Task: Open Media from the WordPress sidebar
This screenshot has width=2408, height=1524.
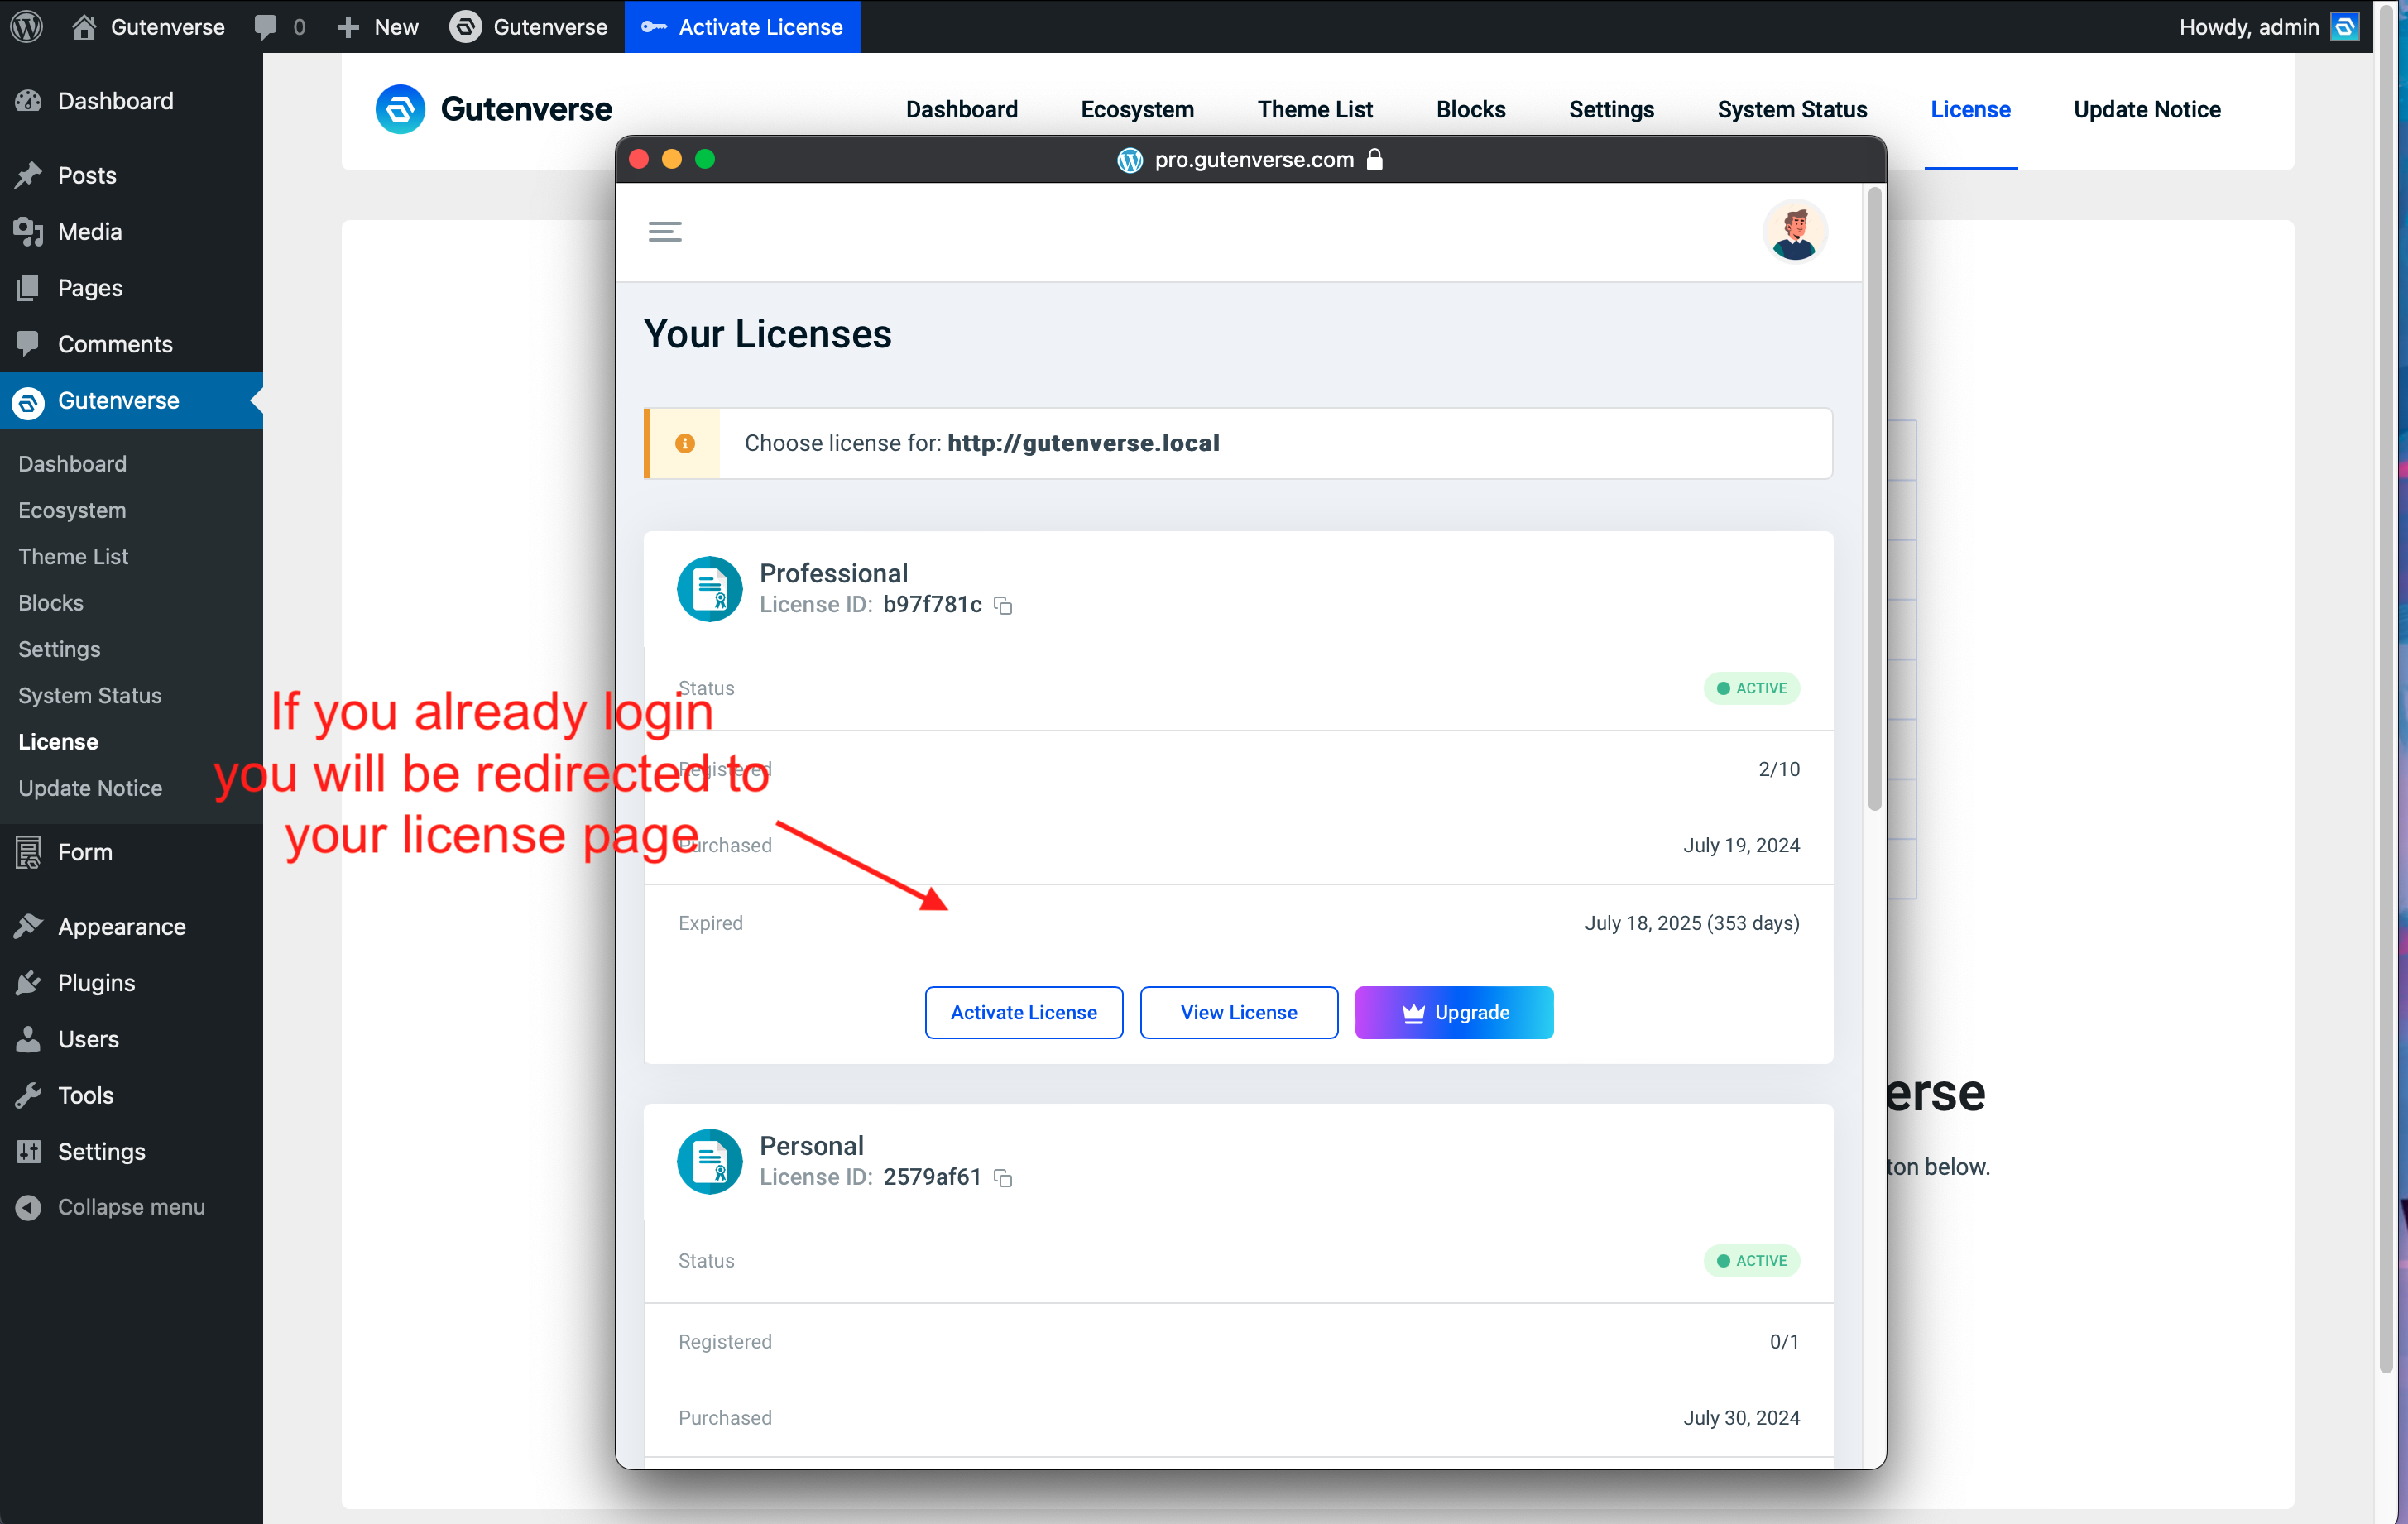Action: pyautogui.click(x=90, y=232)
